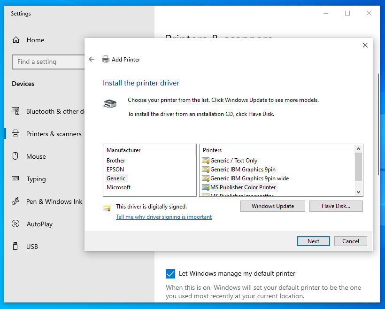The image size is (385, 309).
Task: Click the Mouse icon in sidebar
Action: (x=15, y=156)
